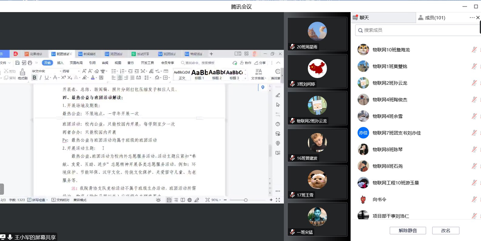Toggle bold formatting in the WPS ribbon

pyautogui.click(x=34, y=78)
